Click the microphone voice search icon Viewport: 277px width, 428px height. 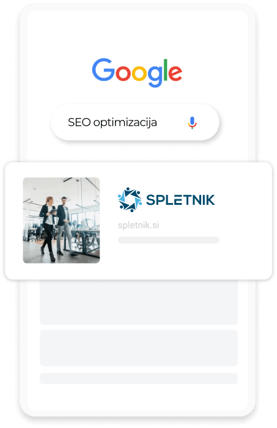coord(192,122)
